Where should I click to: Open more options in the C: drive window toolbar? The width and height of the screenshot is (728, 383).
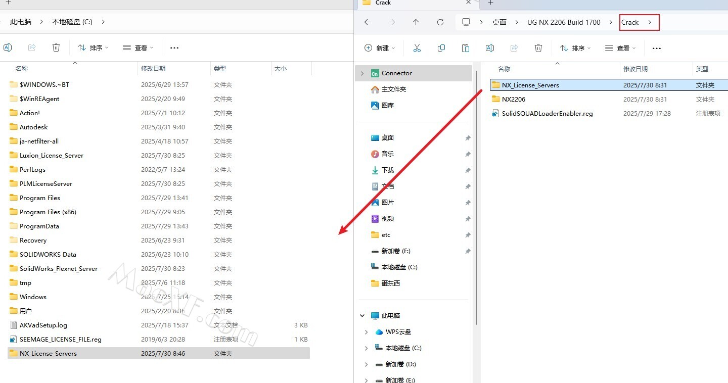tap(174, 47)
